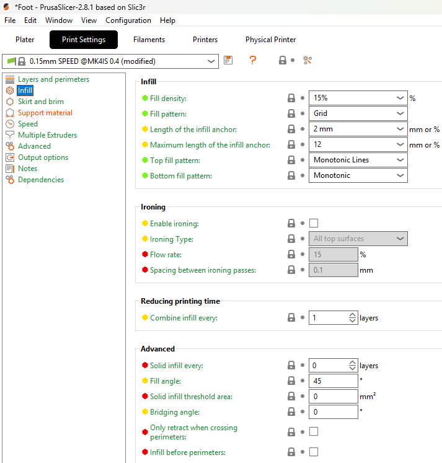442x463 pixels.
Task: Increase Solid infill every layers stepper
Action: click(352, 363)
